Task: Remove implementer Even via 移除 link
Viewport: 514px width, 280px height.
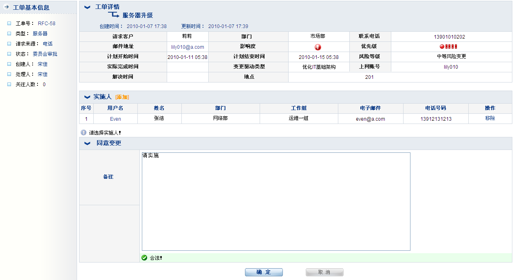Action: pos(490,118)
